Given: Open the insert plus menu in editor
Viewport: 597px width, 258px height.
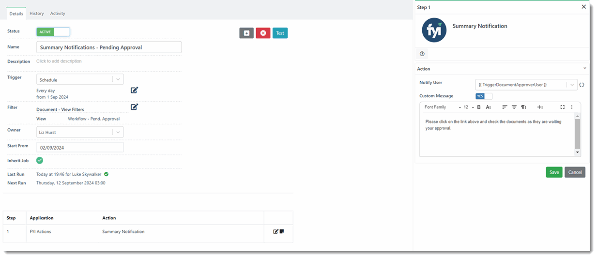Looking at the screenshot, I should click(x=540, y=107).
